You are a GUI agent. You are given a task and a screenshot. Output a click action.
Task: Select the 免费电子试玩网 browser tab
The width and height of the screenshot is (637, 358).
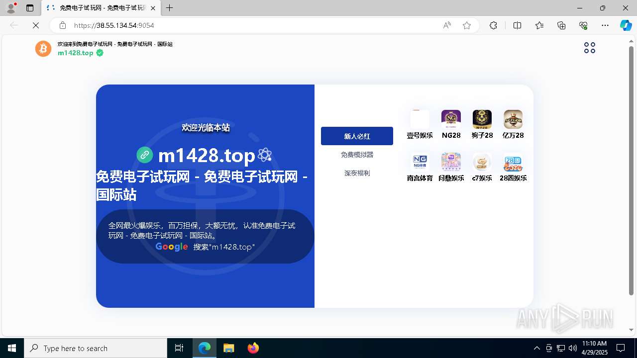click(101, 8)
